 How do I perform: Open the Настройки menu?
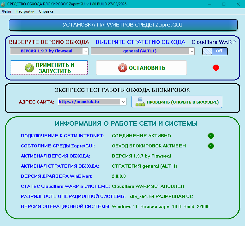[x=25, y=11]
